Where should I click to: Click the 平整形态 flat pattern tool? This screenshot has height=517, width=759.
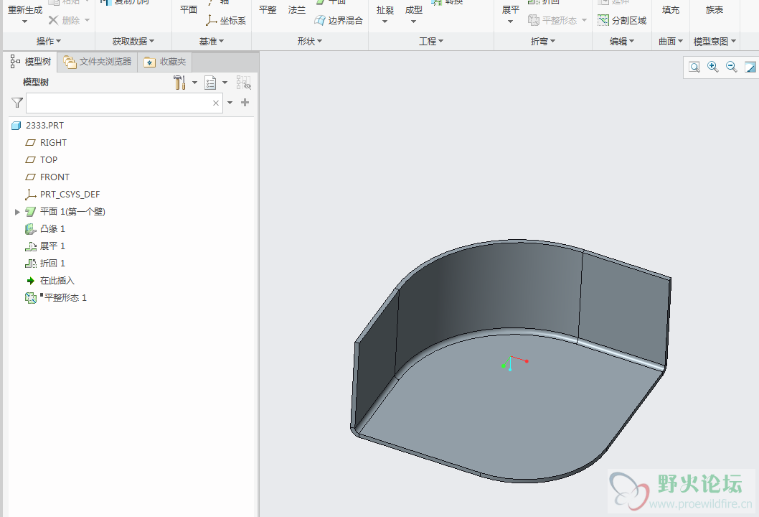click(x=552, y=20)
